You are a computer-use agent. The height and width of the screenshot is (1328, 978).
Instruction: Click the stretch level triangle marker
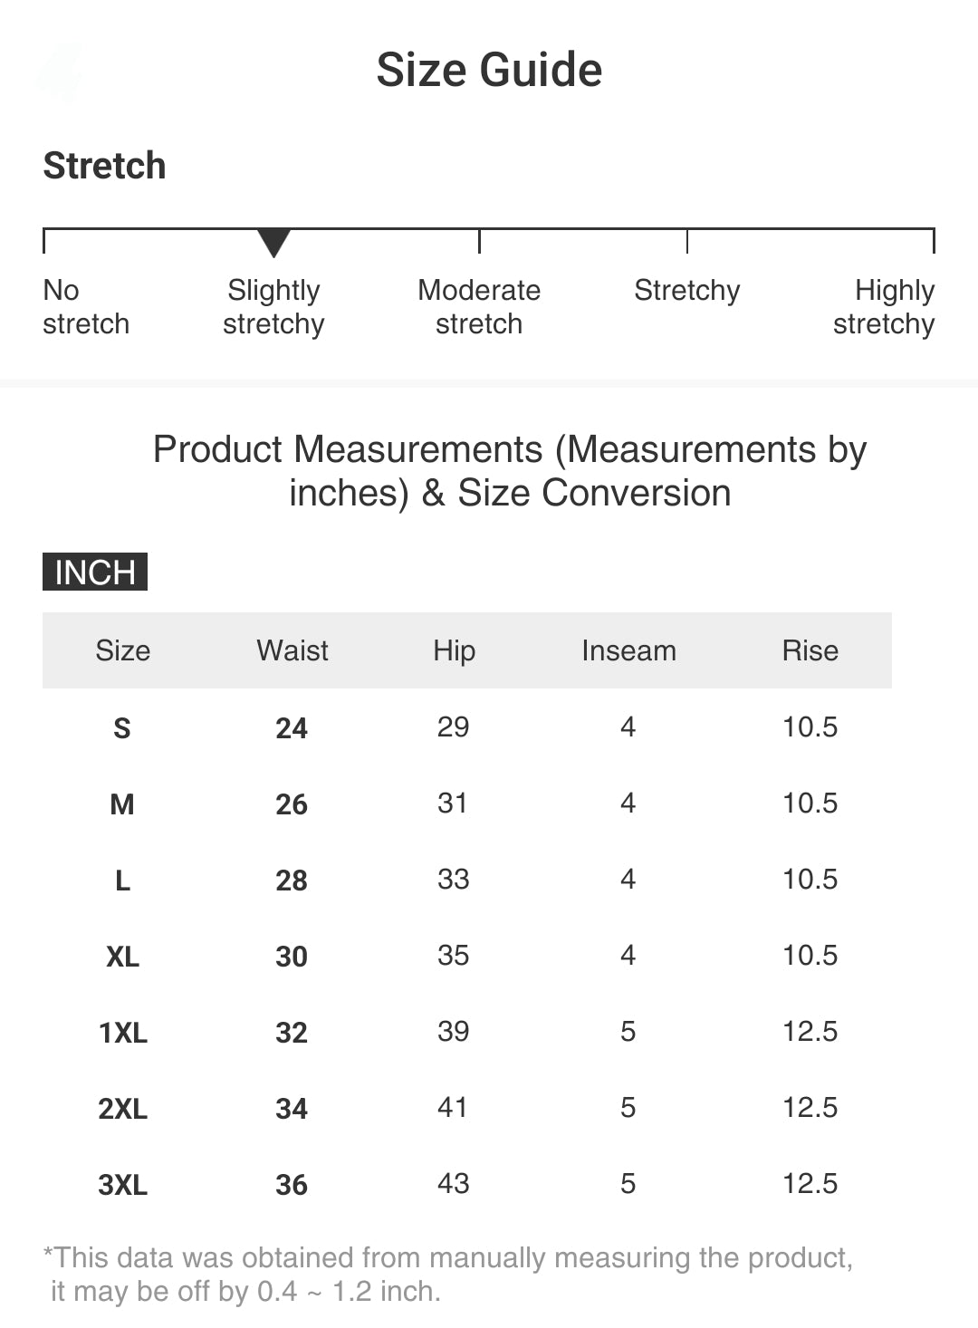(273, 242)
